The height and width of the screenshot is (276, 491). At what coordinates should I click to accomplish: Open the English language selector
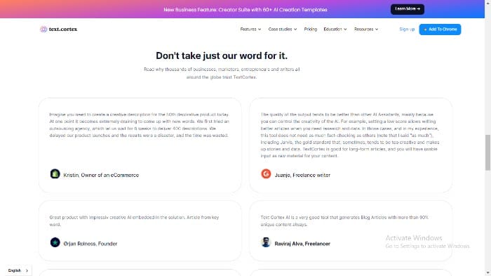point(18,270)
